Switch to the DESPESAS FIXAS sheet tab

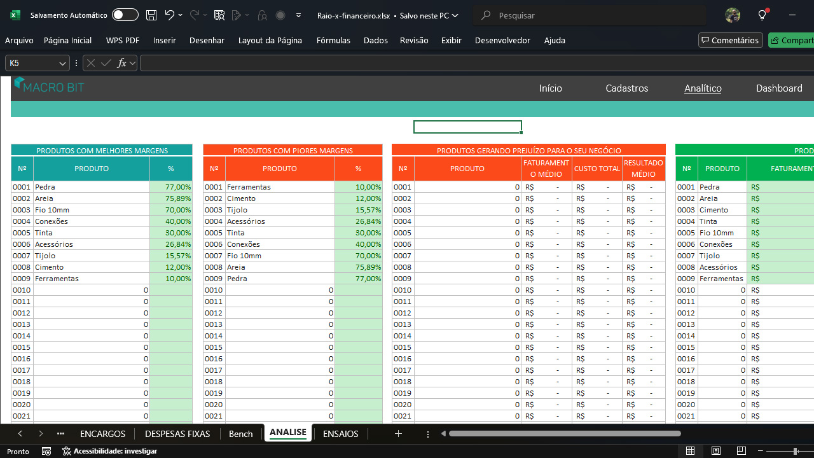coord(177,434)
